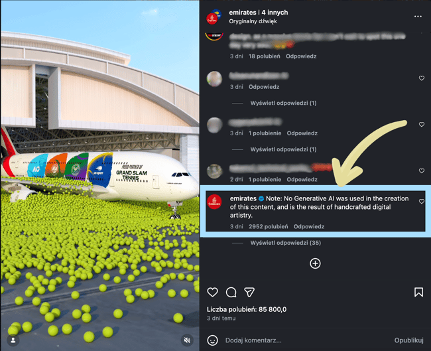This screenshot has width=431, height=351.
Task: Save post with bookmark icon
Action: pos(418,292)
